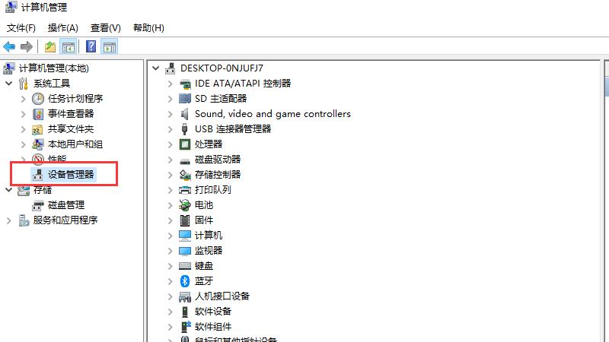Click the blue Back arrow in toolbar
Viewport: 609px width, 342px height.
click(10, 47)
